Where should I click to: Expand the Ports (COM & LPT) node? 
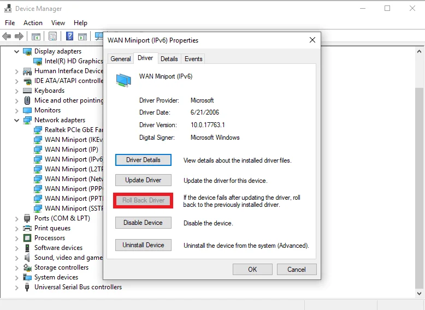click(16, 218)
